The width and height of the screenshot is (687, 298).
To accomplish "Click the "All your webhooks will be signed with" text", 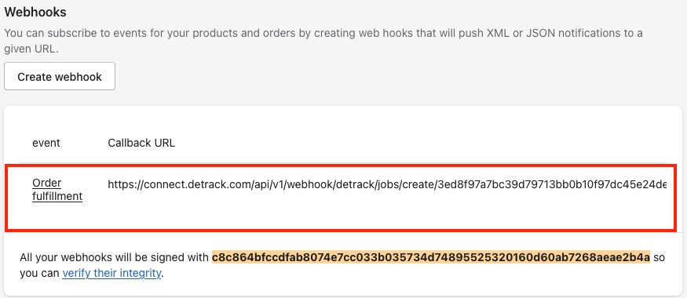I will [115, 257].
